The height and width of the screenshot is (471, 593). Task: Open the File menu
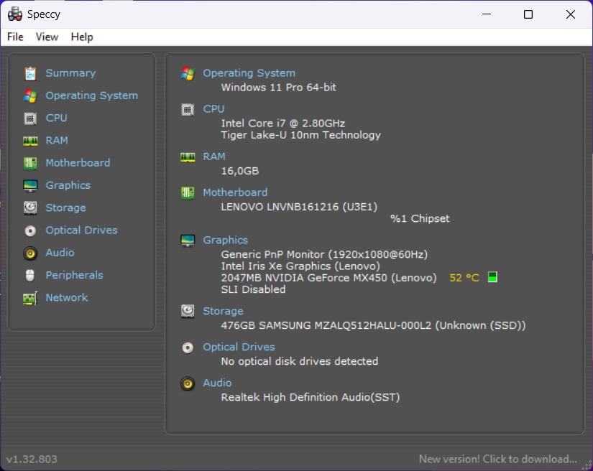[x=15, y=37]
